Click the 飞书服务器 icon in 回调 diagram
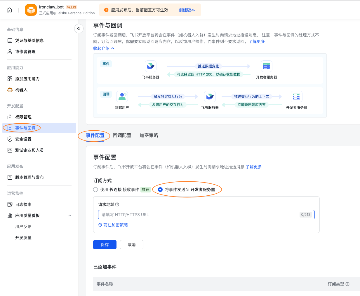The width and height of the screenshot is (360, 296). pyautogui.click(x=210, y=97)
